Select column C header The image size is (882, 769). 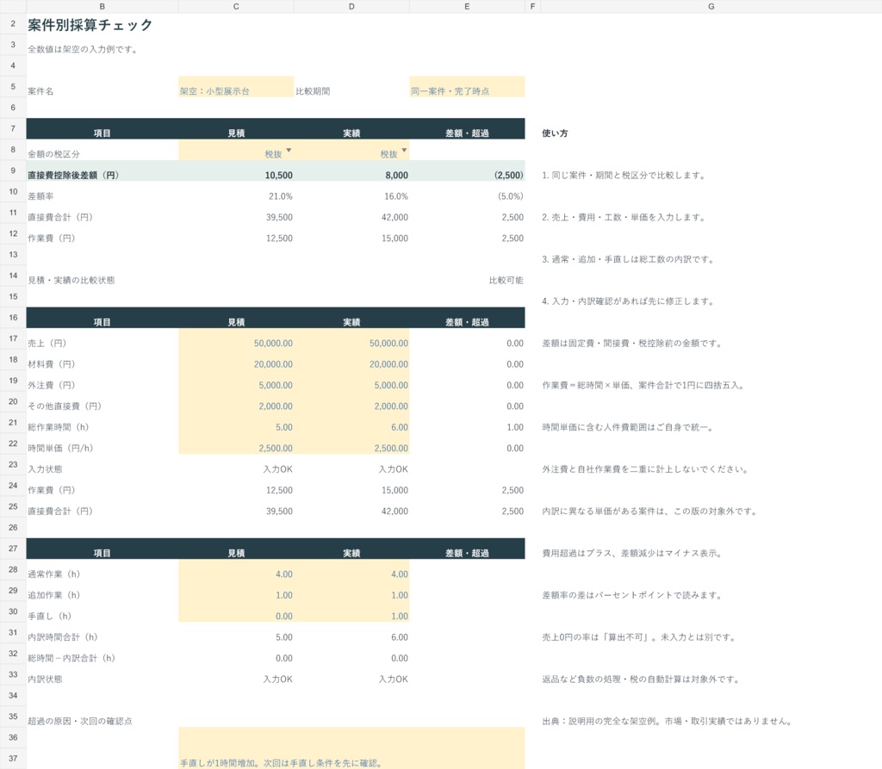click(236, 7)
